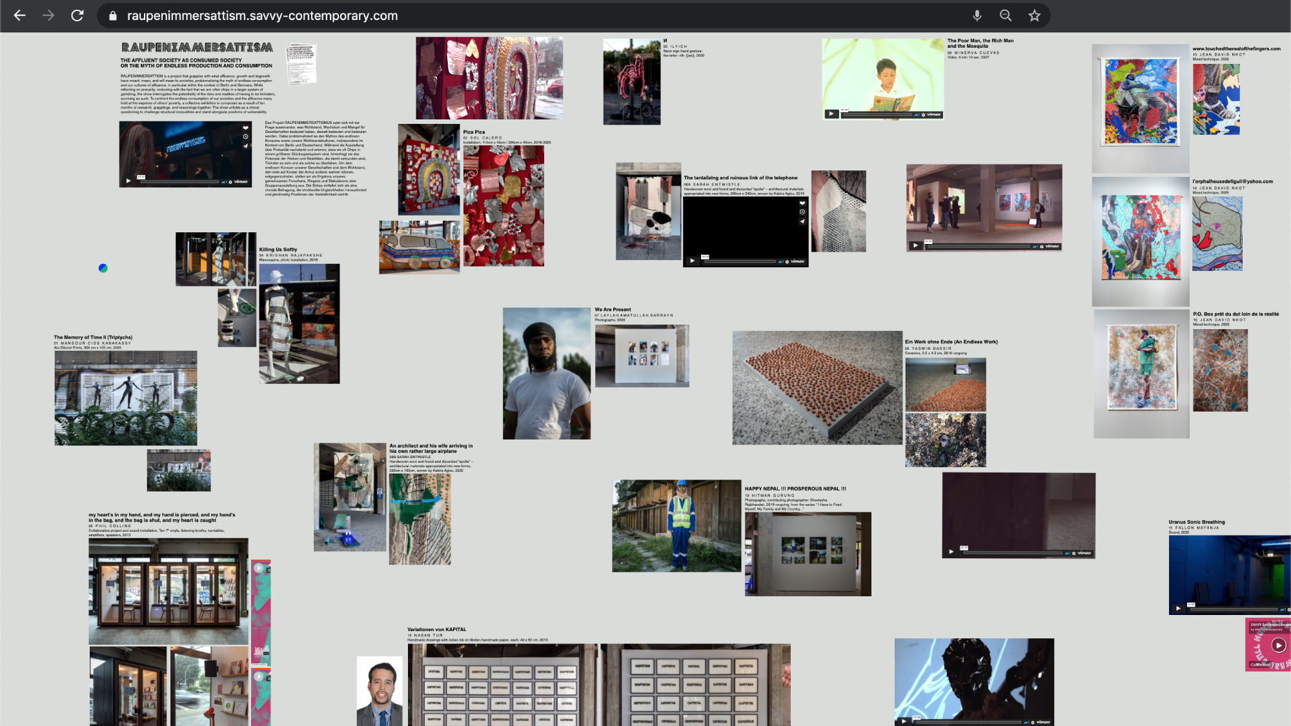Click the 'l'orphalheusedefiguil@yahoo.com' title

pos(1233,182)
